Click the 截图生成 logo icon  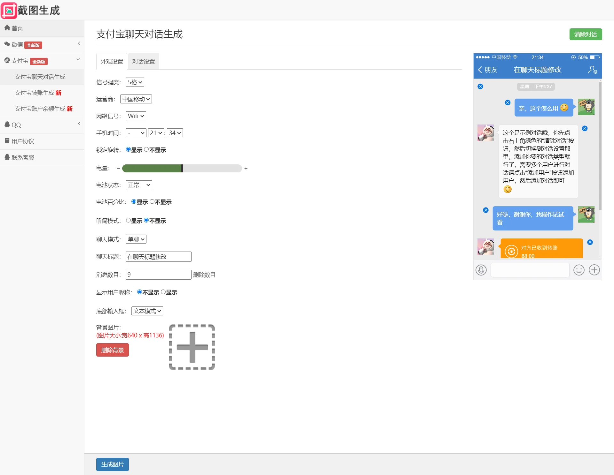pos(9,11)
